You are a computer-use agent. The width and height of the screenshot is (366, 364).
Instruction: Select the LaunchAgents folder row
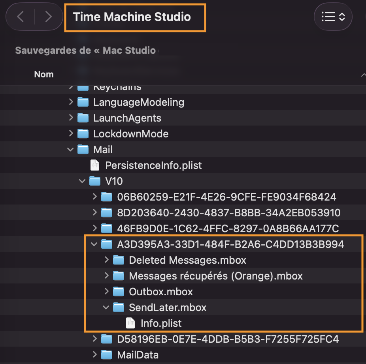pyautogui.click(x=127, y=118)
